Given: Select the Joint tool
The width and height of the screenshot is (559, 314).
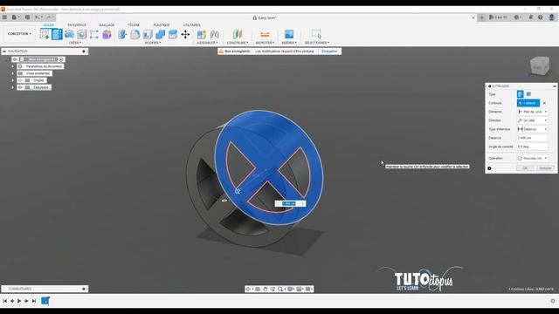Looking at the screenshot, I should point(214,34).
